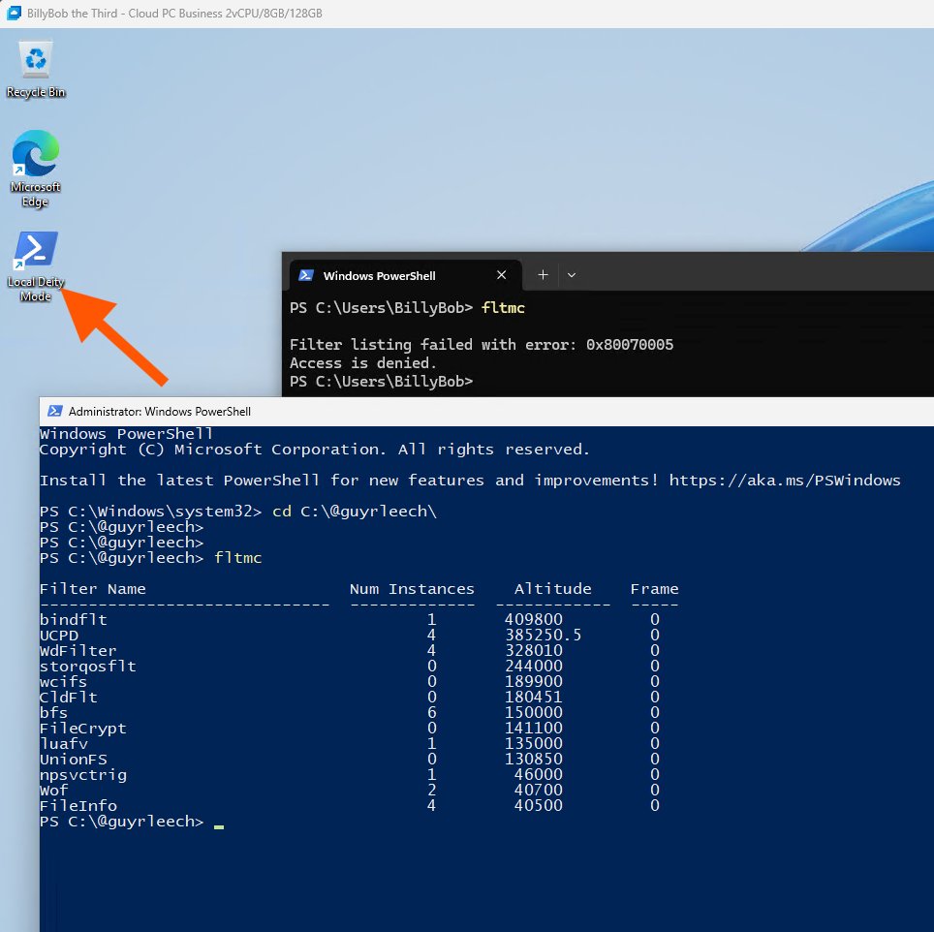The image size is (934, 932).
Task: Click the UCPD filter row name
Action: click(59, 635)
